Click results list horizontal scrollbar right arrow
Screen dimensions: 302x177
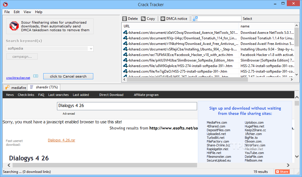(292, 79)
